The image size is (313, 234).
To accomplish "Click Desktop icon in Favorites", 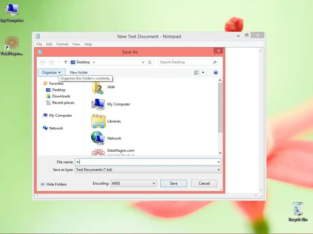I will coord(48,90).
